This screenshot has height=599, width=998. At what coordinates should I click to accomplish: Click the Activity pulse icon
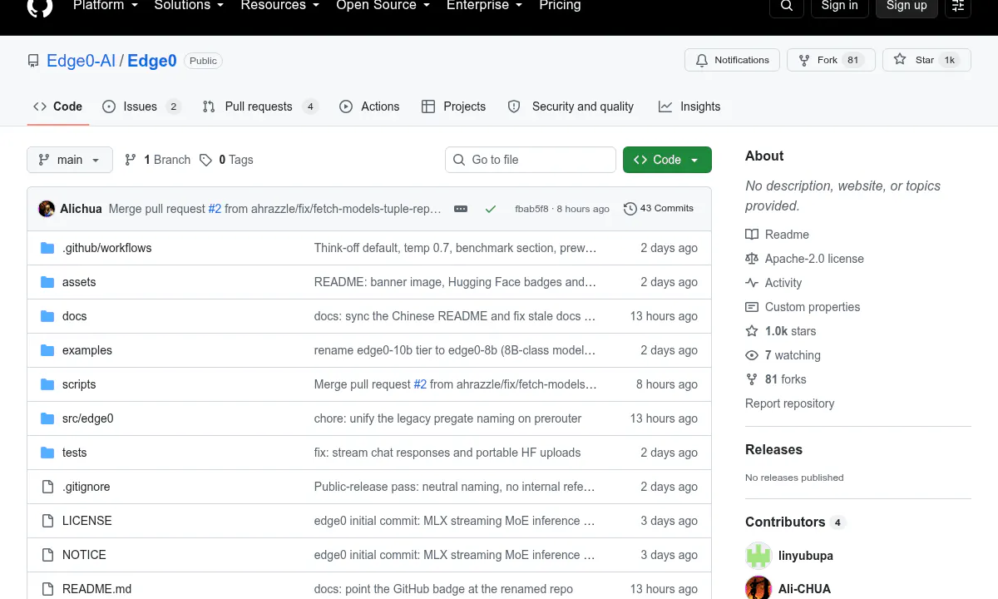point(752,283)
